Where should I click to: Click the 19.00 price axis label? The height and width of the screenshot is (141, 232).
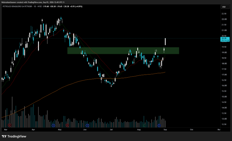[x=224, y=52]
